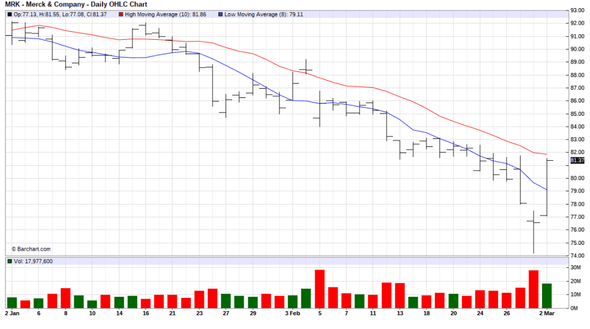Open the Barchart.com copyright link
590x329 pixels.
(31, 249)
